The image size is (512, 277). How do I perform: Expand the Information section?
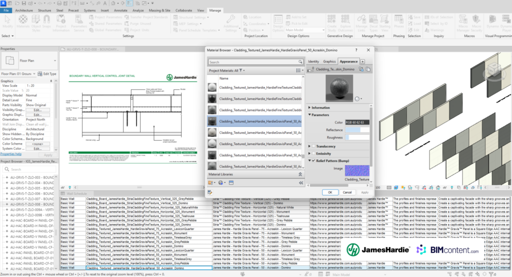(309, 107)
